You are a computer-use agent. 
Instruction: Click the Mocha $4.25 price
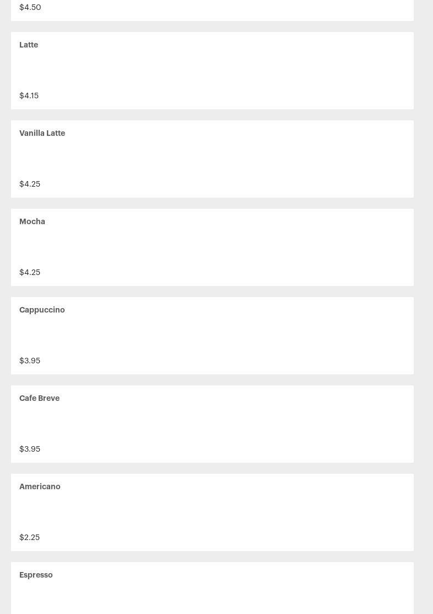tap(30, 272)
